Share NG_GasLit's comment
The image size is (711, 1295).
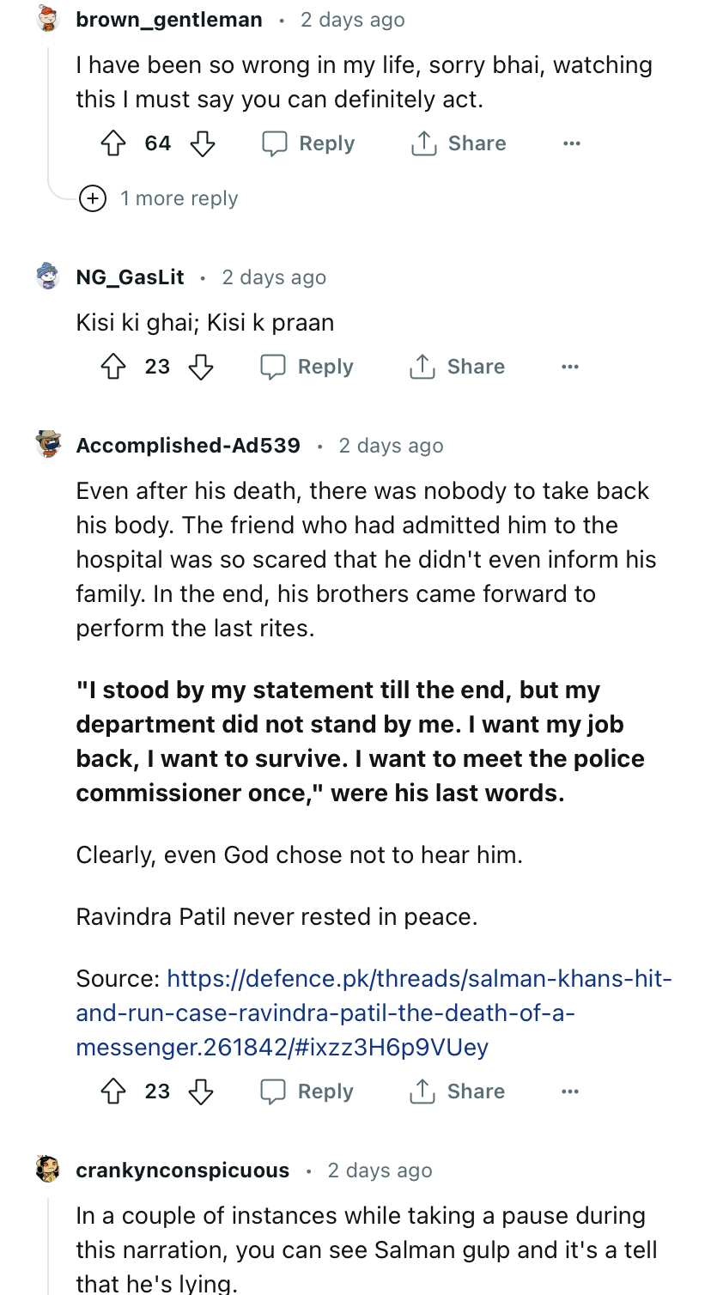coord(457,367)
